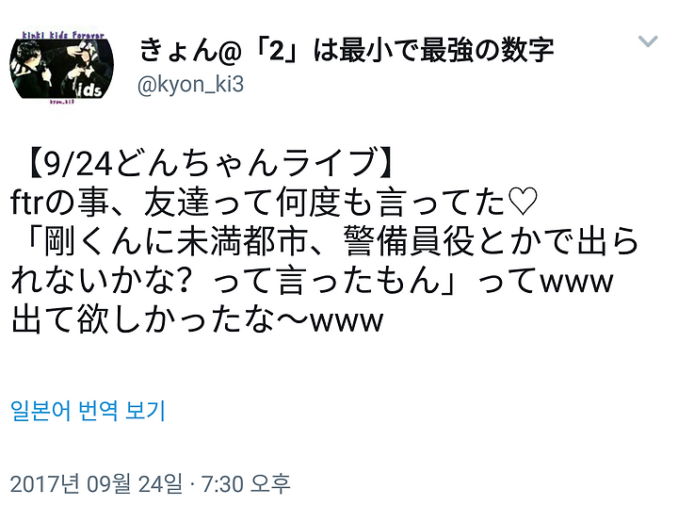Click the display name きょん@「2」は最小で最強の数字
Viewport: 678px width, 505px height.
(x=346, y=50)
